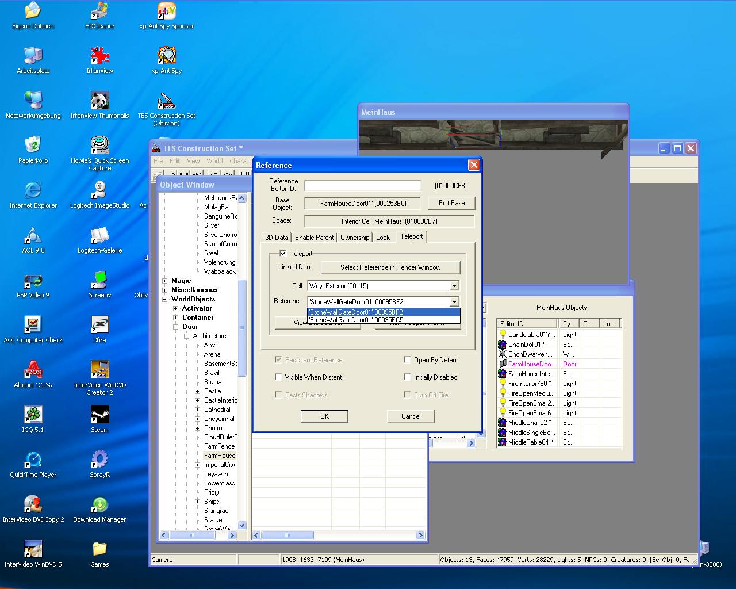Open Download Manager desktop icon

99,509
